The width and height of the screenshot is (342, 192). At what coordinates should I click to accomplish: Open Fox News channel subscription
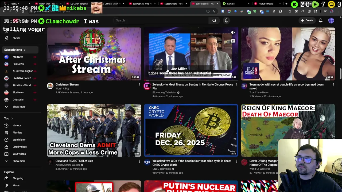tap(18, 64)
